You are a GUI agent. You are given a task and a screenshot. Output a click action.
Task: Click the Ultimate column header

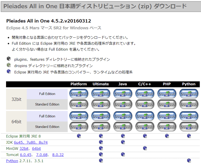101,84
